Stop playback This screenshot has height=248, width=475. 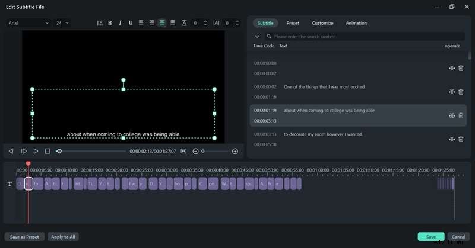(x=47, y=151)
